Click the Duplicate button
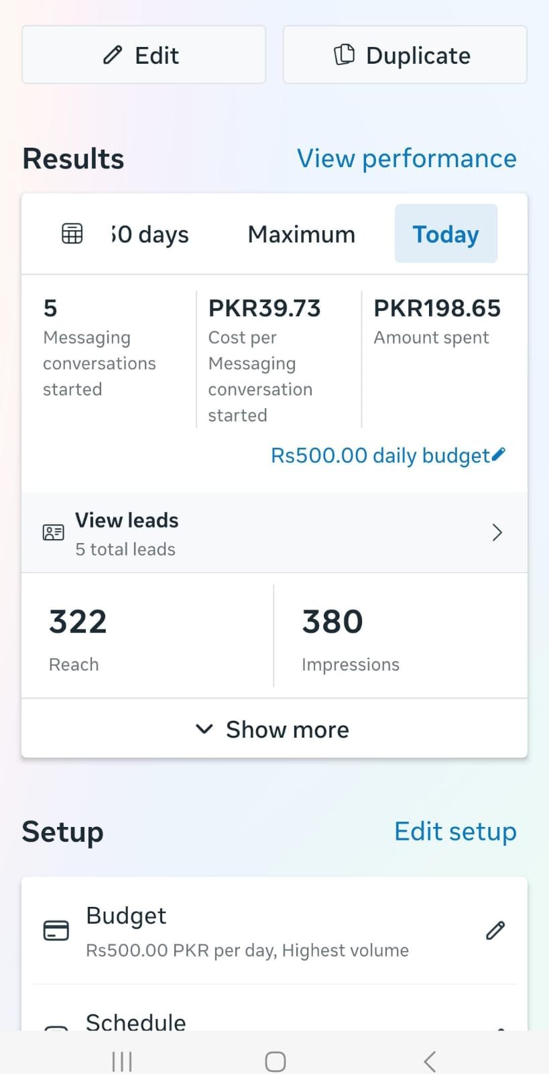This screenshot has width=549, height=1074. click(x=404, y=54)
